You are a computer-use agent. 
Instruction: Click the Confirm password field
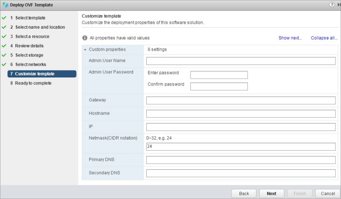point(219,86)
